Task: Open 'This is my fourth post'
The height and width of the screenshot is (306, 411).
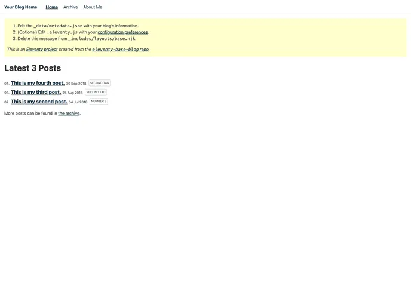Action: pyautogui.click(x=38, y=83)
